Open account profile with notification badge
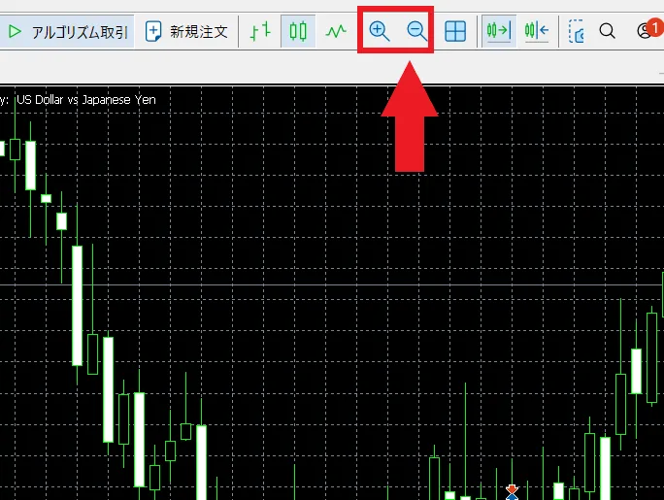Viewport: 664px width, 500px height. point(645,32)
